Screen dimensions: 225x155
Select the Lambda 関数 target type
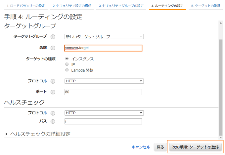pos(67,70)
